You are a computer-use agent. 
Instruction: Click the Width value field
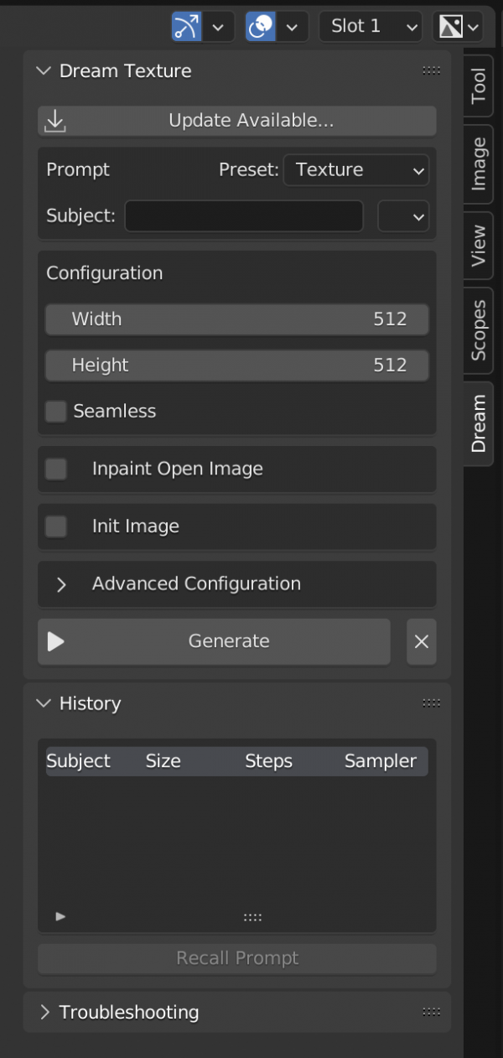[x=237, y=319]
